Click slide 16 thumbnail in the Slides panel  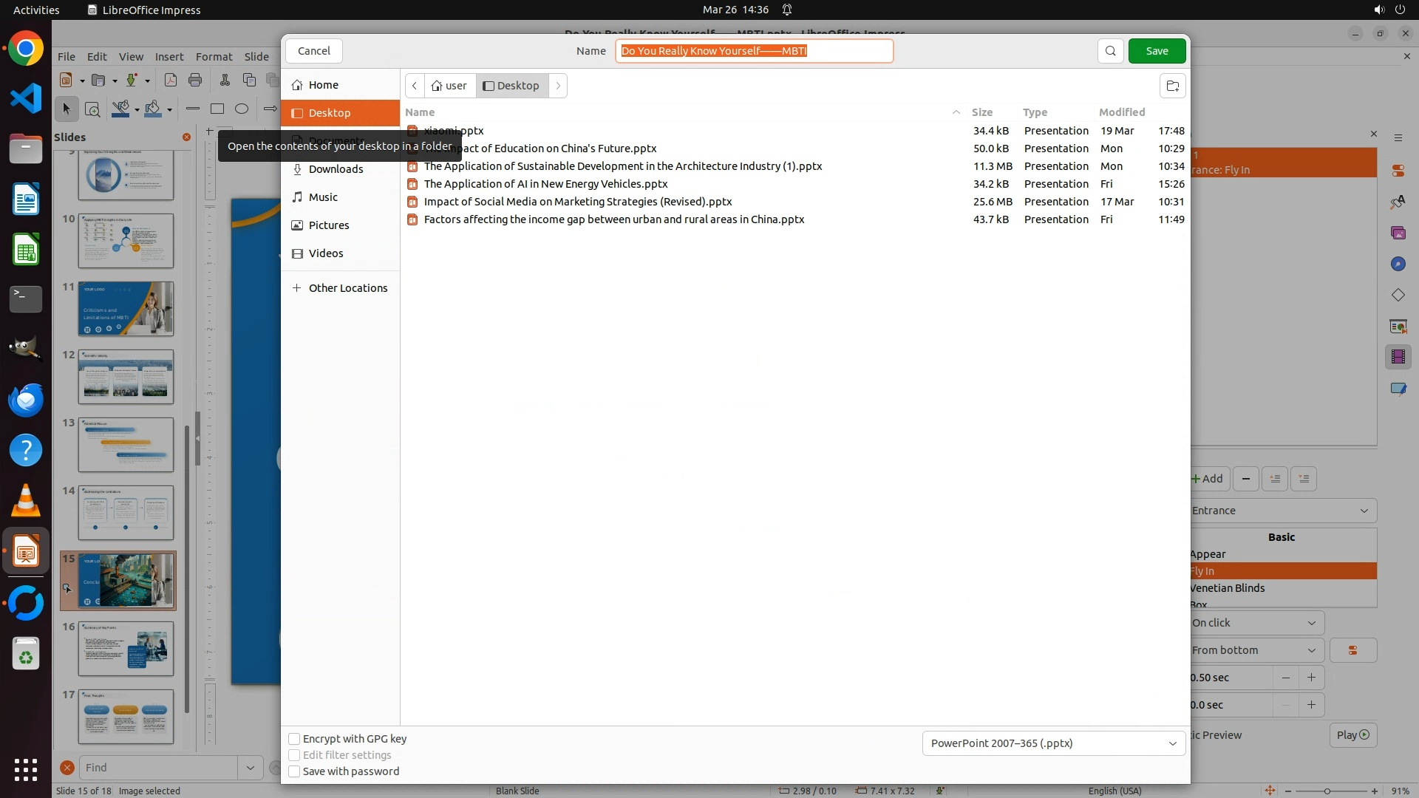[x=126, y=648]
